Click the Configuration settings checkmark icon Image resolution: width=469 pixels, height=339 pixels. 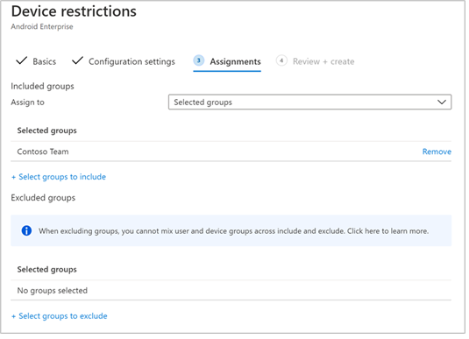click(x=77, y=60)
